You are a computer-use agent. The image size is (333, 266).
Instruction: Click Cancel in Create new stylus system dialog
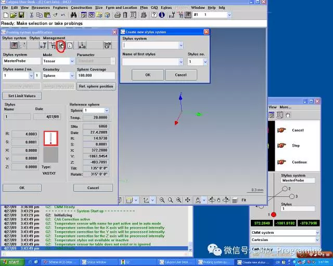181,75
